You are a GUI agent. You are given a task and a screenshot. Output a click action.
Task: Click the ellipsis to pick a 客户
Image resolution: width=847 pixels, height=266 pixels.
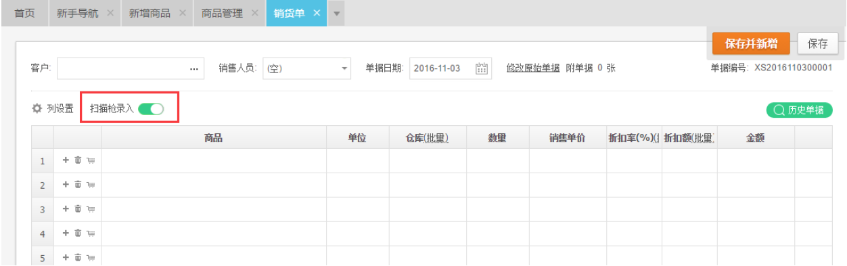pos(194,68)
